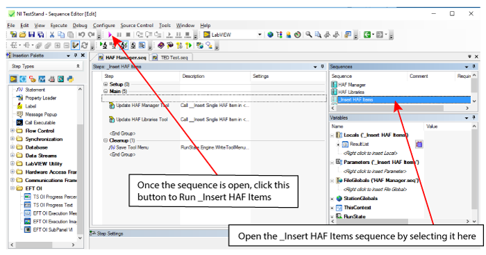Open the Insertion Palette dropdown arrow
The height and width of the screenshot is (255, 486).
tap(68, 56)
